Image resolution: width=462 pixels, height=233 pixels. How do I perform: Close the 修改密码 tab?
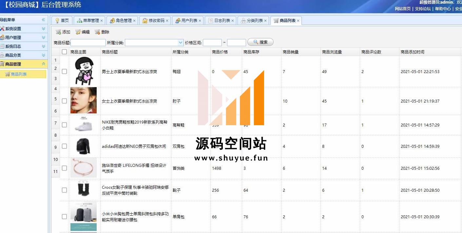click(x=167, y=21)
